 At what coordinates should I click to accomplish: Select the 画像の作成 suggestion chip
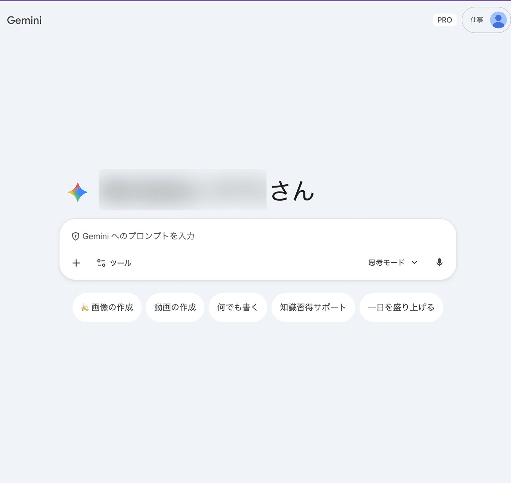click(x=112, y=307)
